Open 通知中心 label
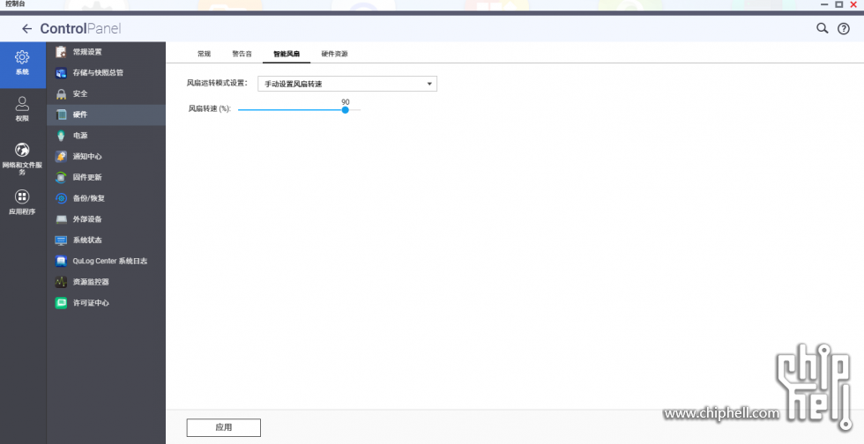Image resolution: width=864 pixels, height=444 pixels. click(87, 157)
